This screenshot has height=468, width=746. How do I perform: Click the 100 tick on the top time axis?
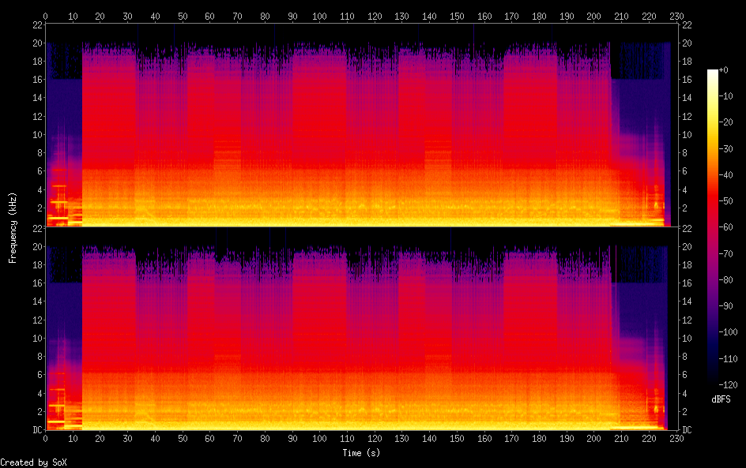pos(319,16)
